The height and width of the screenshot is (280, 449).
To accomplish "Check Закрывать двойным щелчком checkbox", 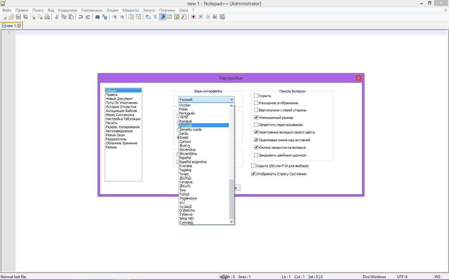I will (x=256, y=155).
